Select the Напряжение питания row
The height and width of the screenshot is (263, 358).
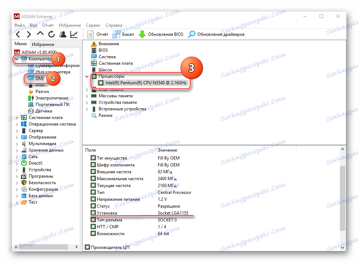128,199
